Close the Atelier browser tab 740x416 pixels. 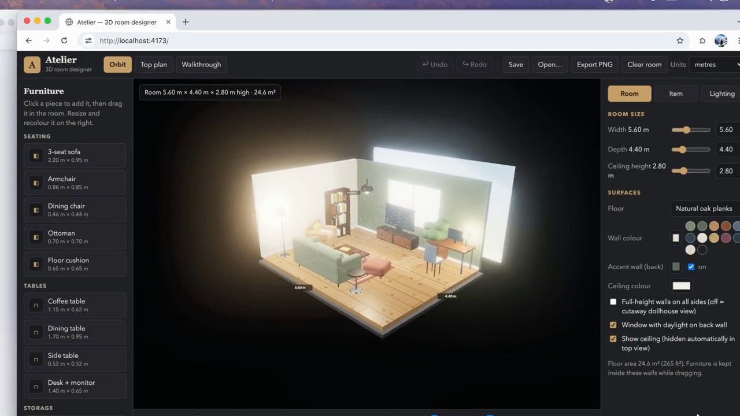click(168, 22)
